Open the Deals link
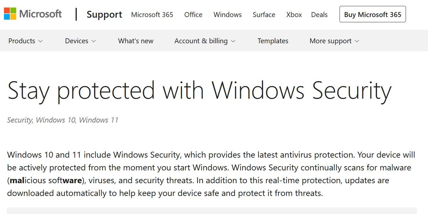This screenshot has height=214, width=428. pos(319,15)
